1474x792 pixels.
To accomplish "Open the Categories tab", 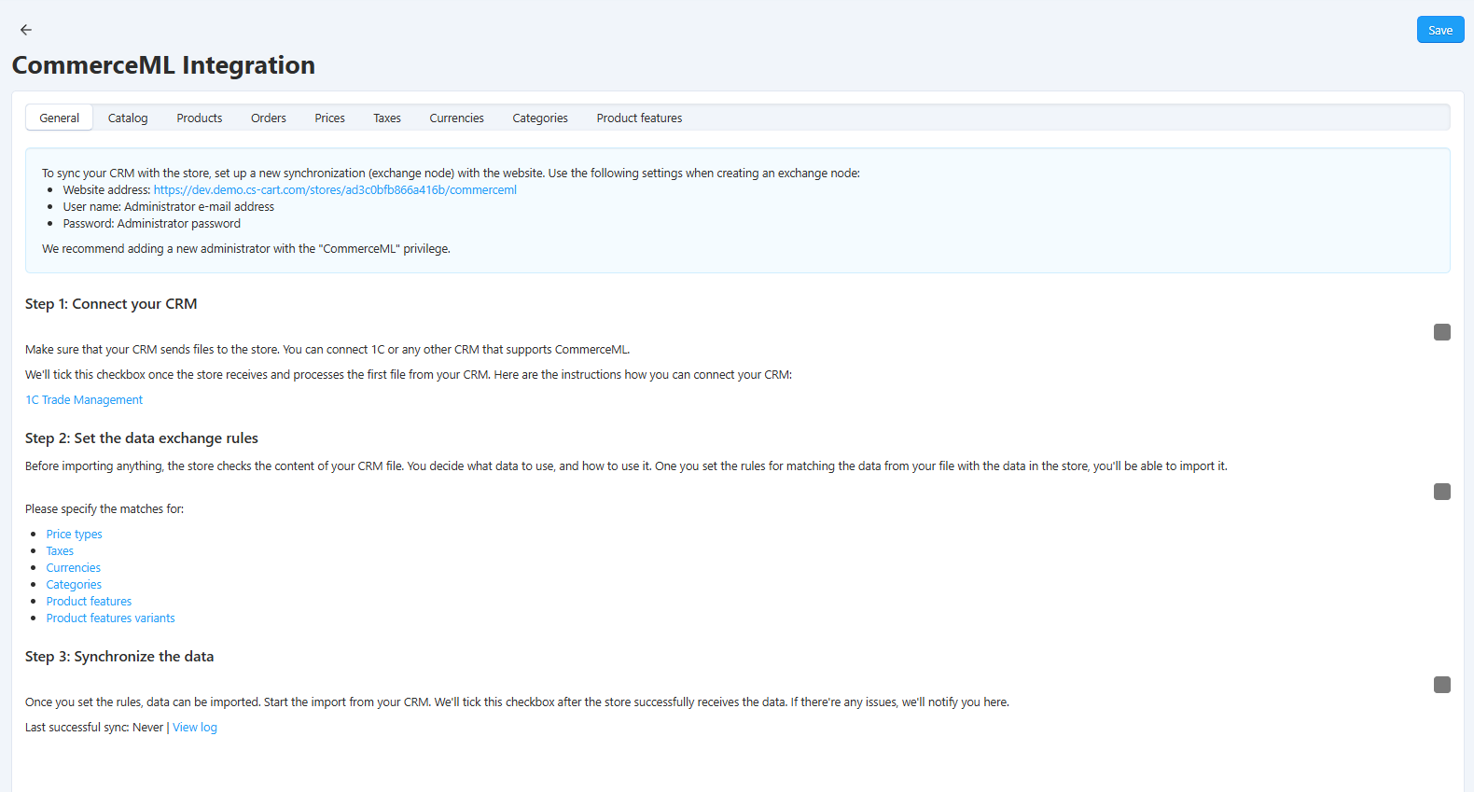I will pos(540,118).
